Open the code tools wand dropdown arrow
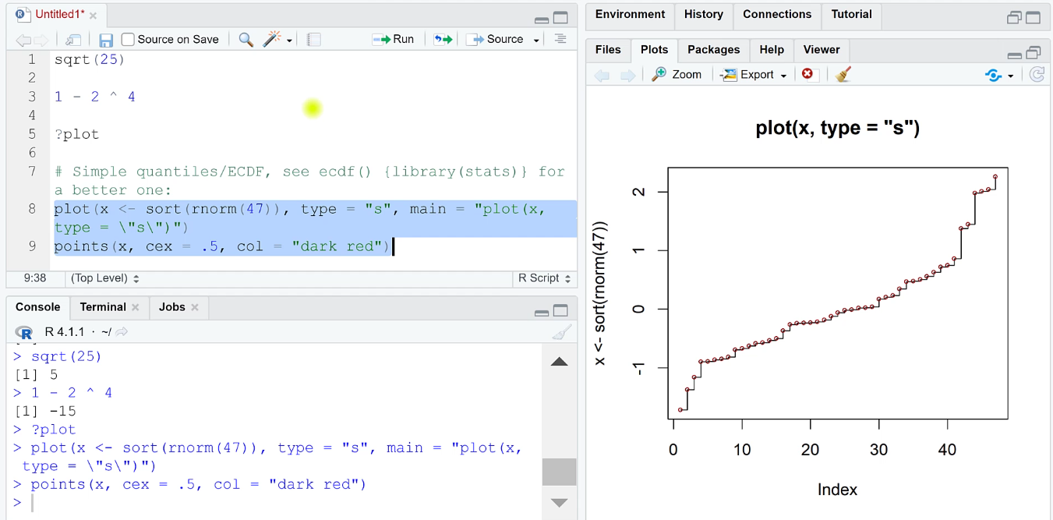 click(x=289, y=41)
